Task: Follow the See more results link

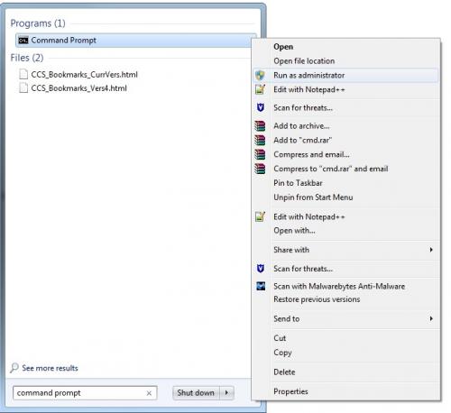Action: [x=50, y=368]
